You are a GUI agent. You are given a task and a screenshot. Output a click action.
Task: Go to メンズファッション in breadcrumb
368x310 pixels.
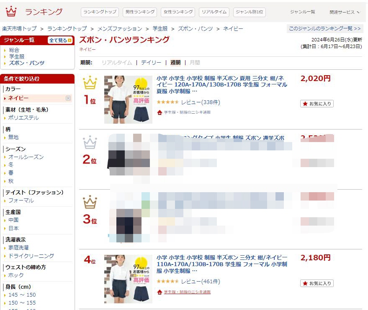pos(120,29)
